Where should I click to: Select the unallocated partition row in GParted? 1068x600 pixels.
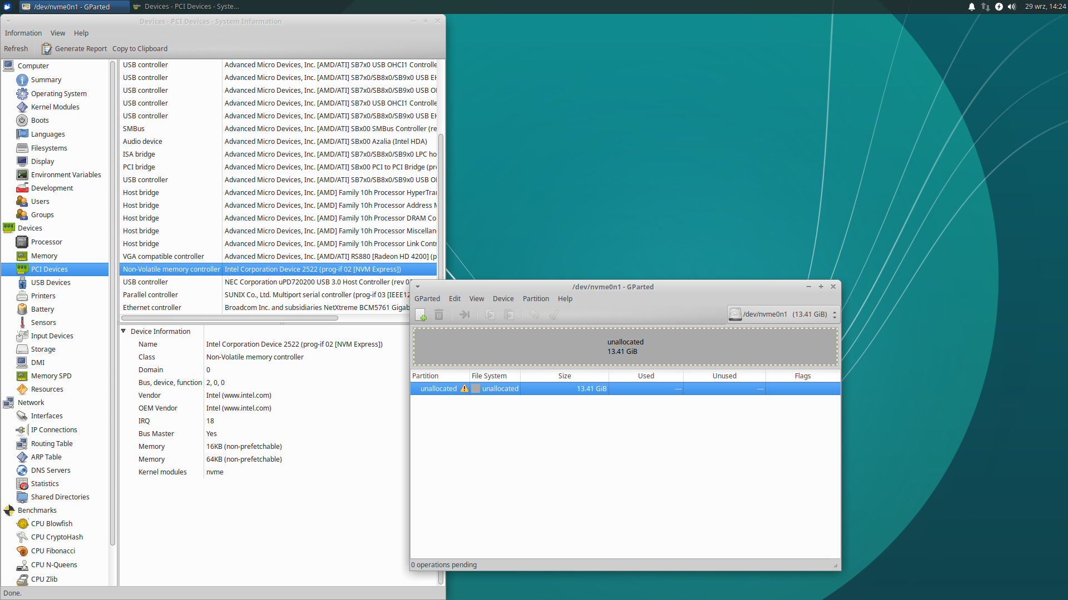(625, 389)
